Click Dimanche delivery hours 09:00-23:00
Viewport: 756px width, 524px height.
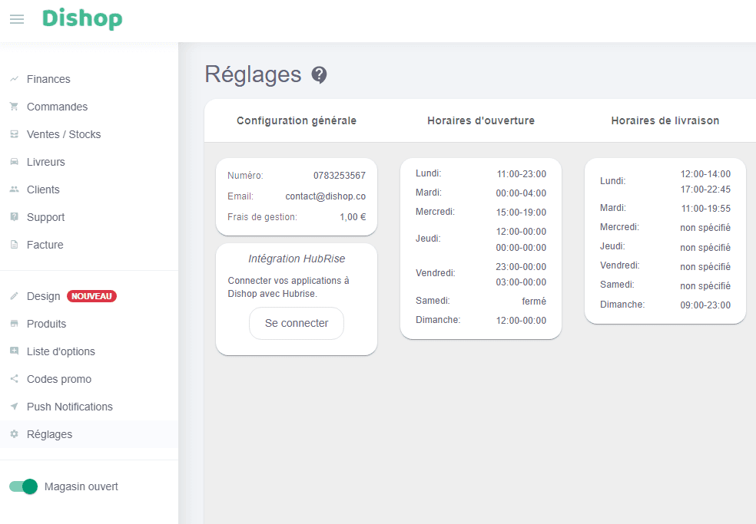coord(705,305)
